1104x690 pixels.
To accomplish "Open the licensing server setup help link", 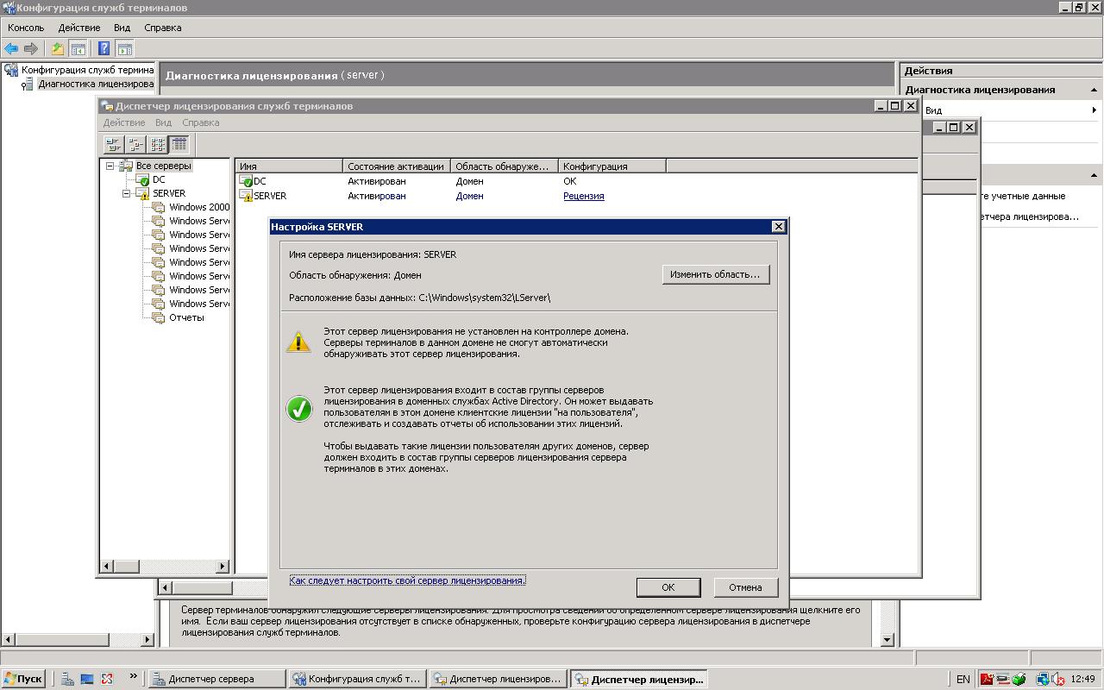I will click(408, 580).
